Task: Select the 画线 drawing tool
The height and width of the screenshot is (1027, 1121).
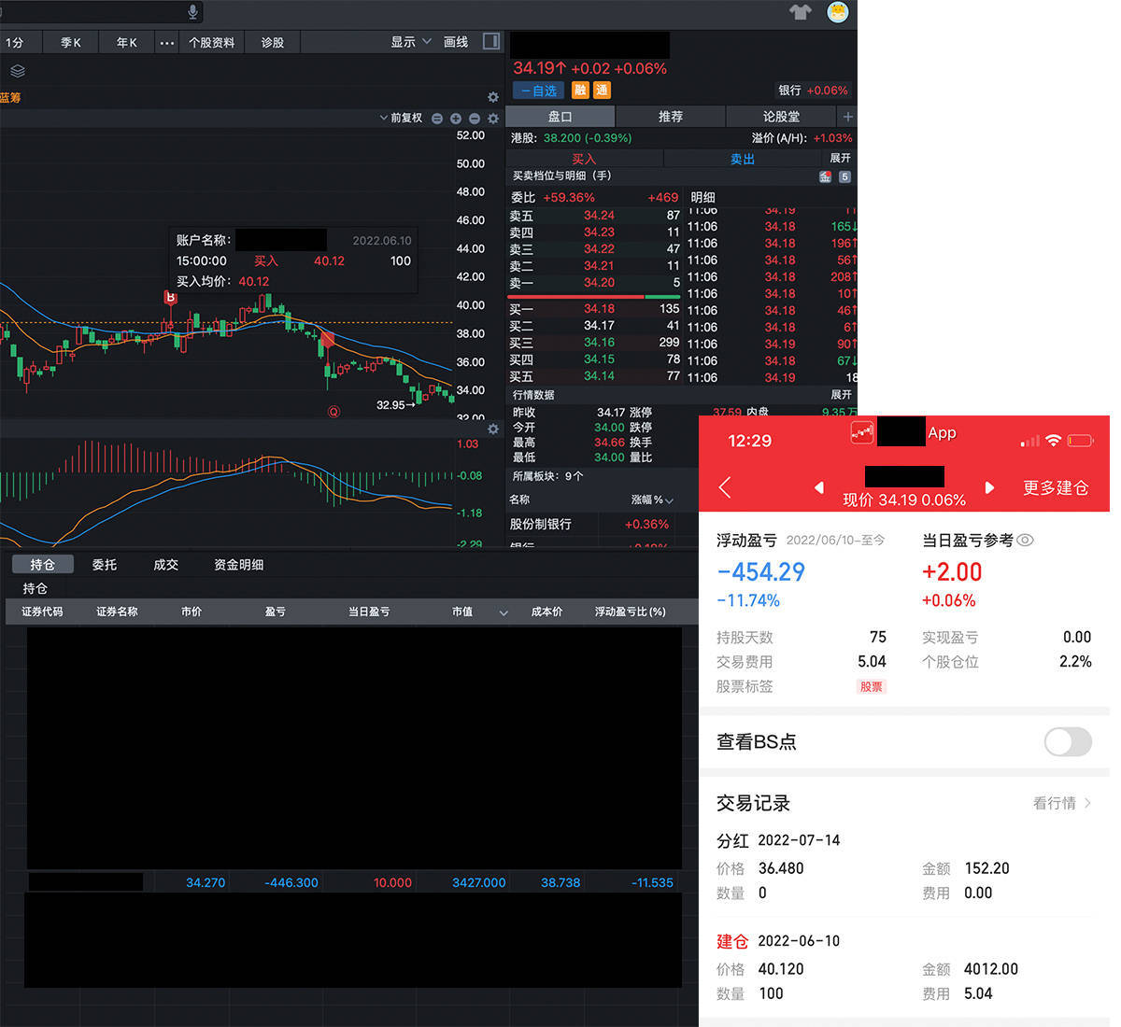Action: tap(455, 41)
